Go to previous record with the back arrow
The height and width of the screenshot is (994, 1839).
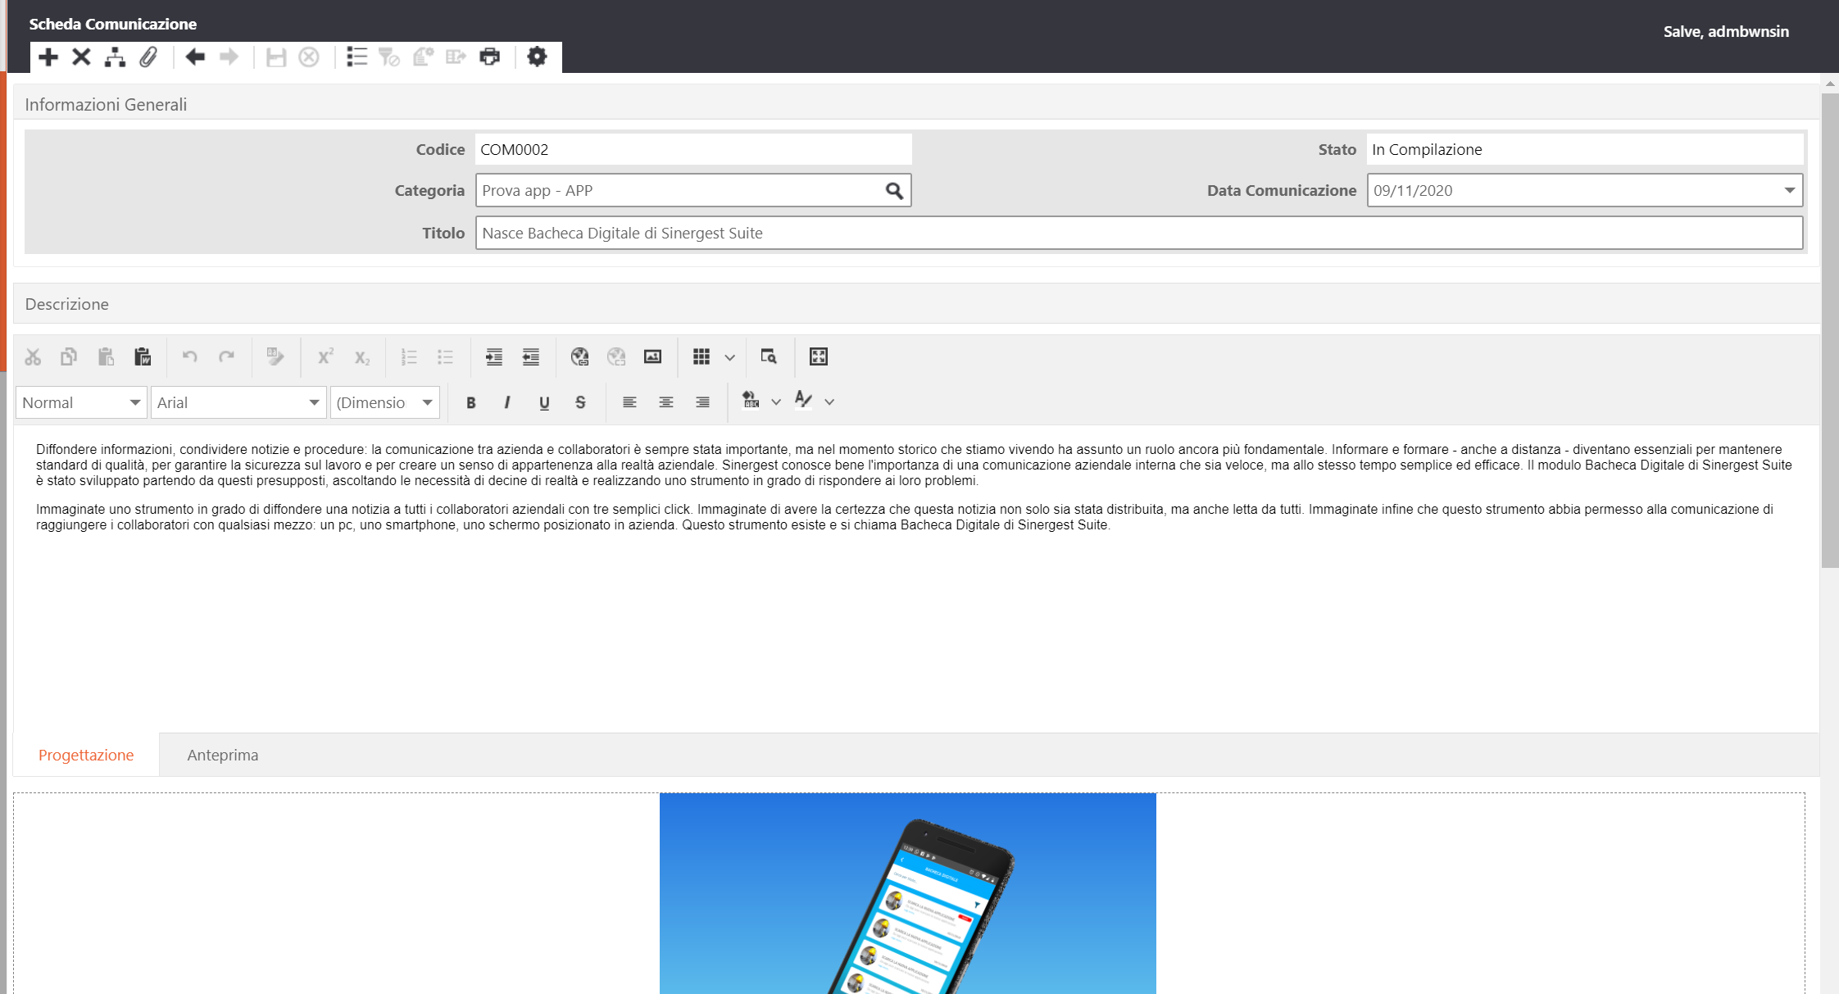pyautogui.click(x=195, y=57)
